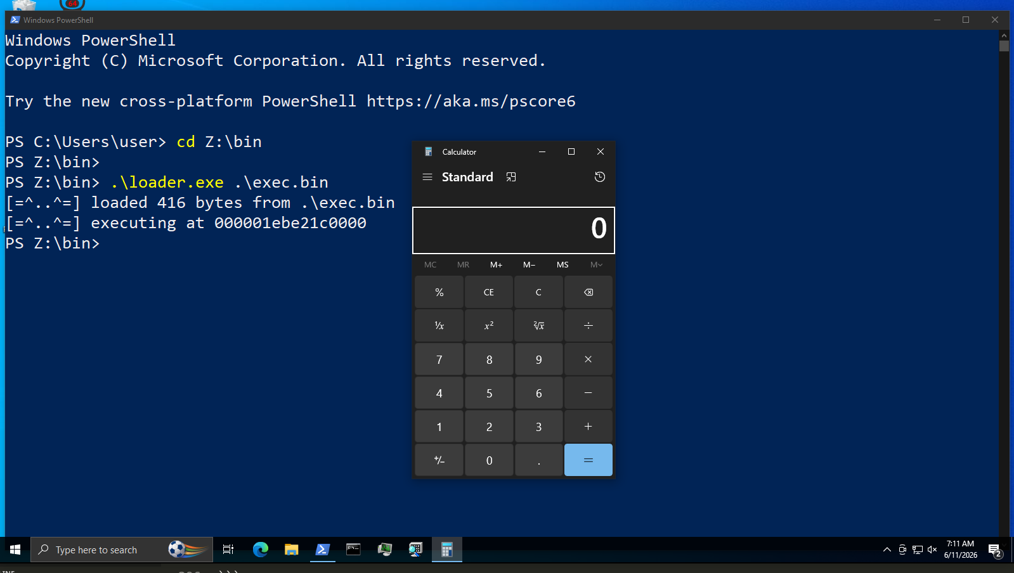Maximize the Windows PowerShell window

click(966, 20)
